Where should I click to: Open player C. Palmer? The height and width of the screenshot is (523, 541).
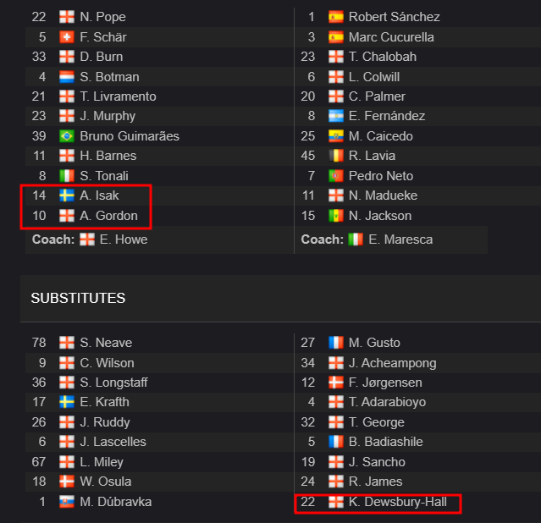(x=377, y=96)
